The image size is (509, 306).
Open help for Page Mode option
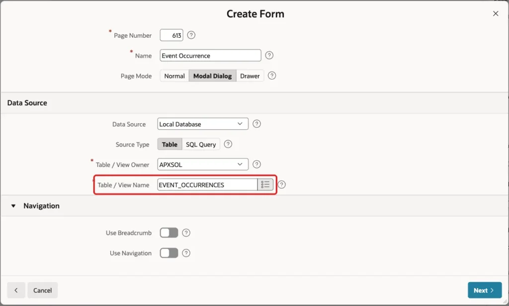pyautogui.click(x=272, y=76)
